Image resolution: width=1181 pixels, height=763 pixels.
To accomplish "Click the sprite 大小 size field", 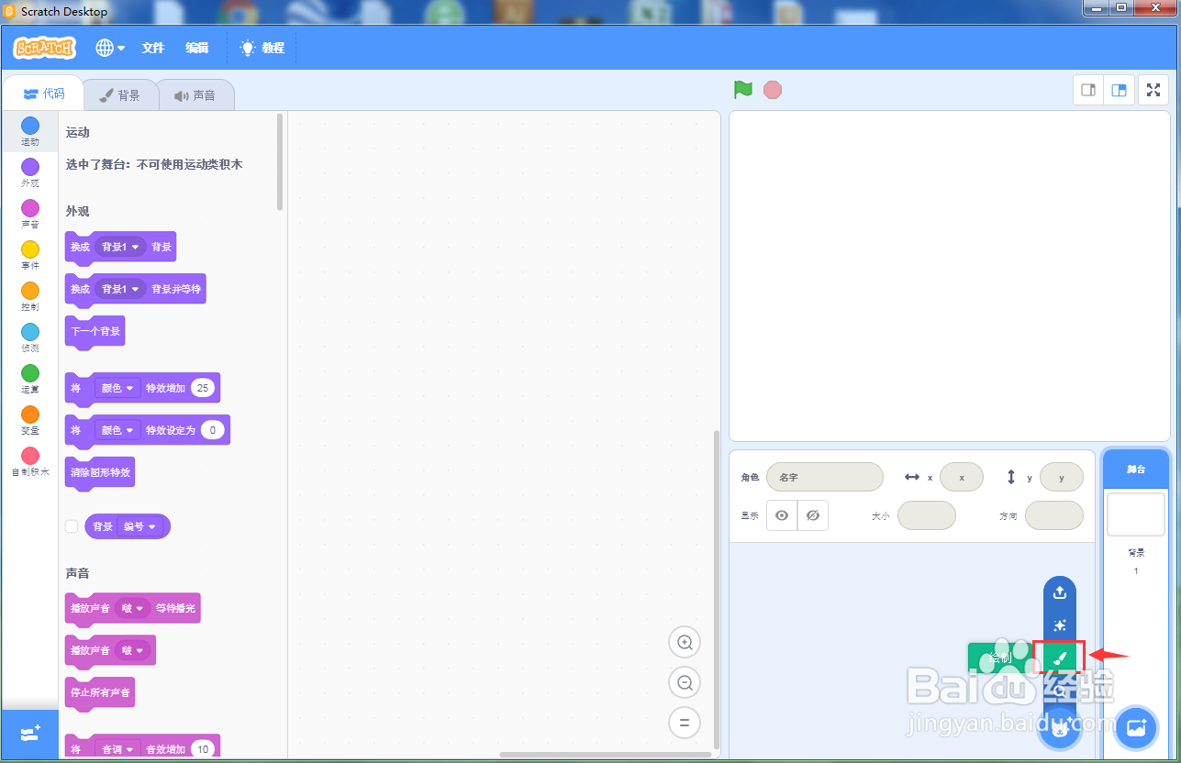I will 927,515.
